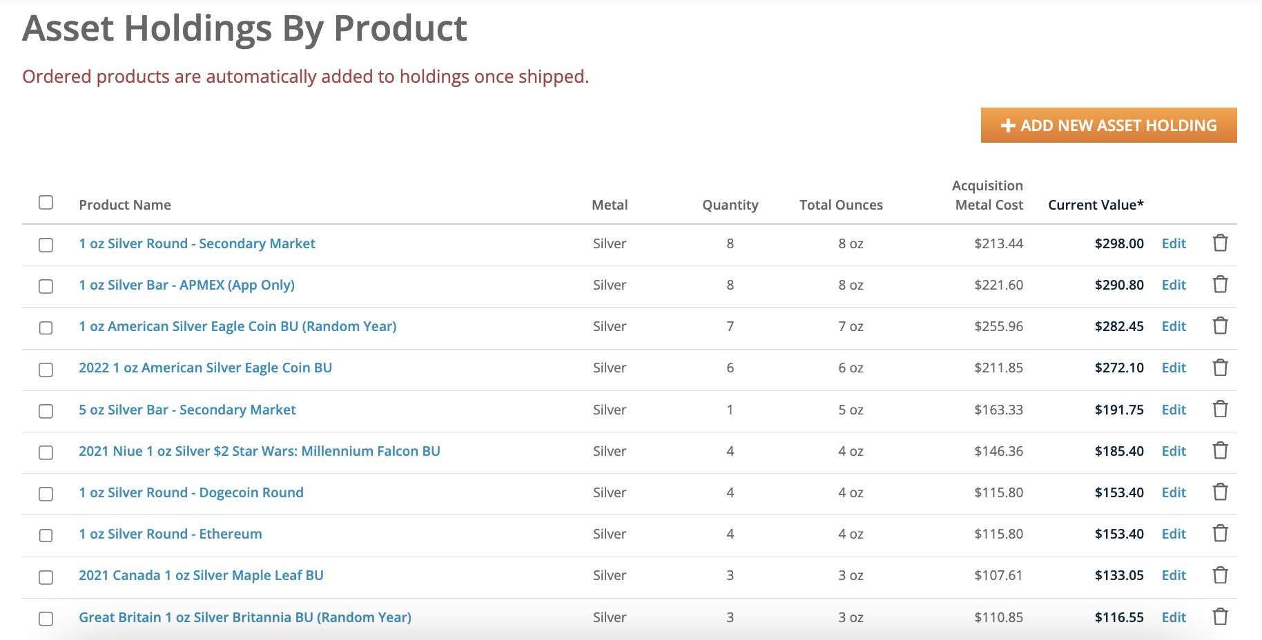Click the $213.44 acquisition cost
Screen dimensions: 1262x640
pos(999,243)
